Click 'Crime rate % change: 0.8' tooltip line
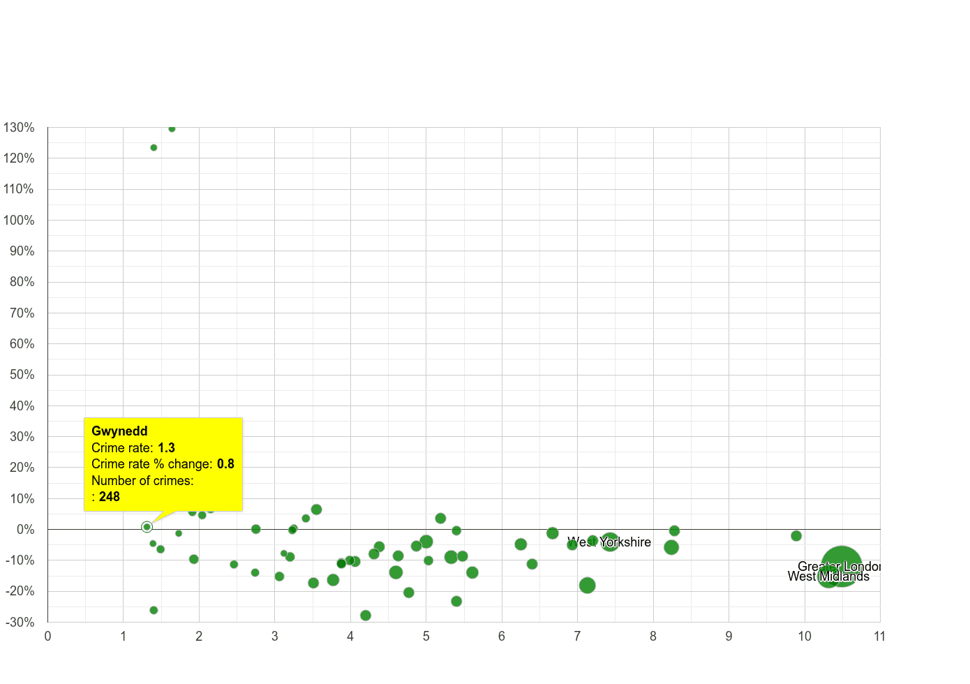Image resolution: width=970 pixels, height=684 pixels. click(163, 464)
